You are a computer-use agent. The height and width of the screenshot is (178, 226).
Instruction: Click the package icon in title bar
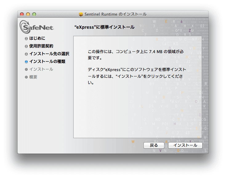tap(81, 14)
